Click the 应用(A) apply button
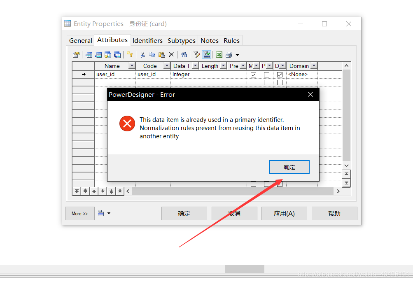 284,213
